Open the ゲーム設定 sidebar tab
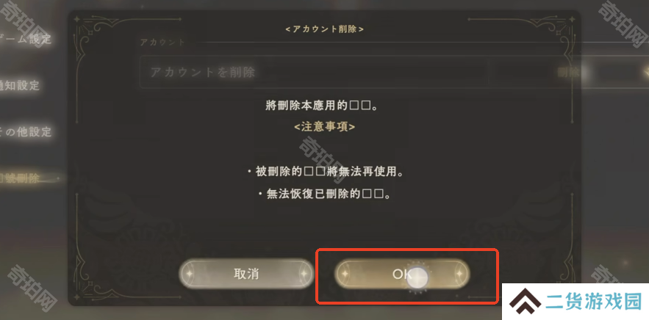Viewport: 649px width, 320px height. [x=26, y=40]
